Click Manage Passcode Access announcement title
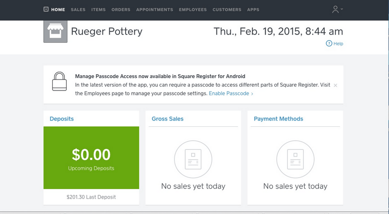The image size is (389, 214). tap(160, 76)
